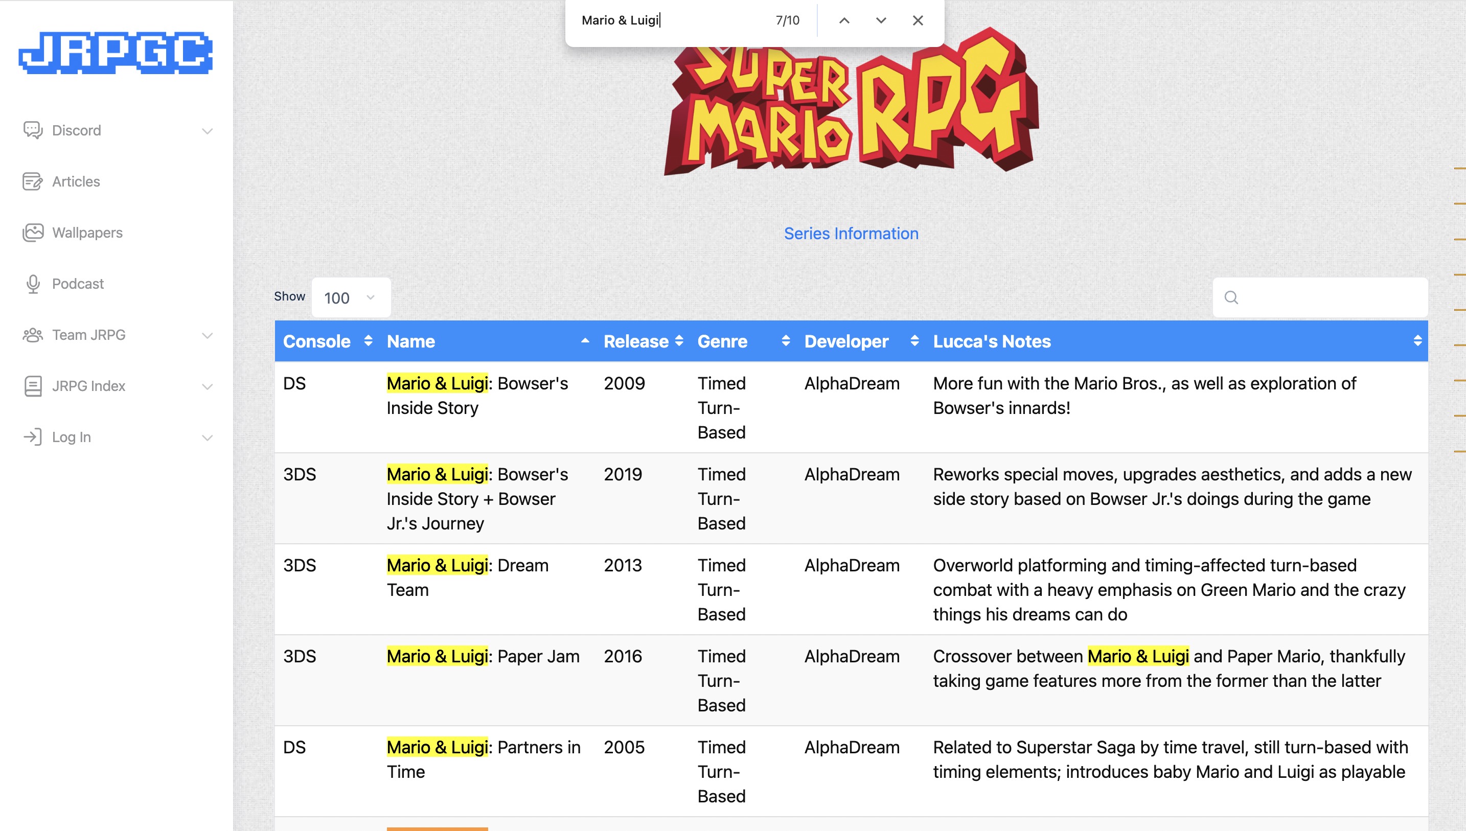The height and width of the screenshot is (831, 1466).
Task: Expand the Discord menu chevron
Action: pos(207,131)
